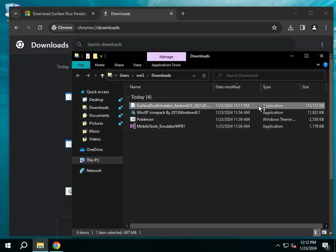Reload the chrome://downloads page
The width and height of the screenshot is (336, 252).
pos(40,28)
